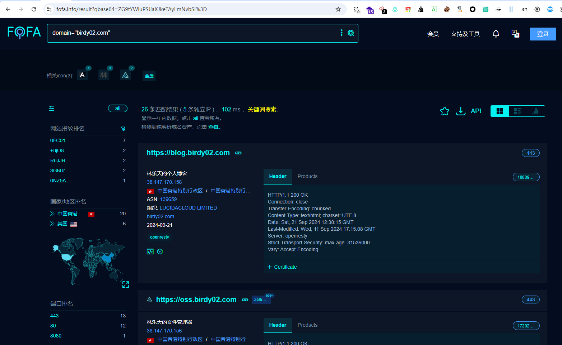Open the Products tab of blog result
Viewport: 562px width, 345px height.
coord(307,177)
